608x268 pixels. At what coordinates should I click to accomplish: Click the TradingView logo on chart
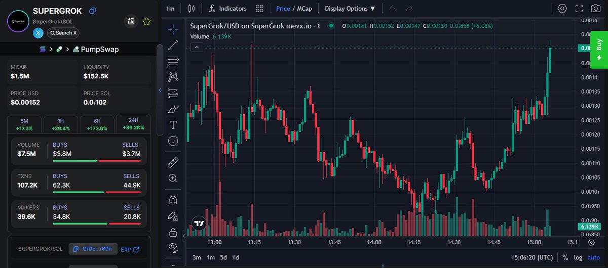click(199, 223)
